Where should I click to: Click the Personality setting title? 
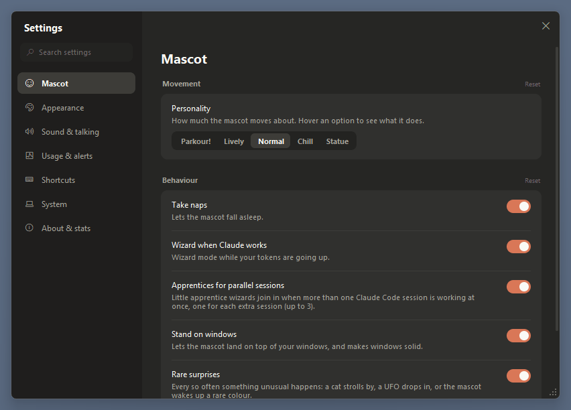[x=191, y=109]
